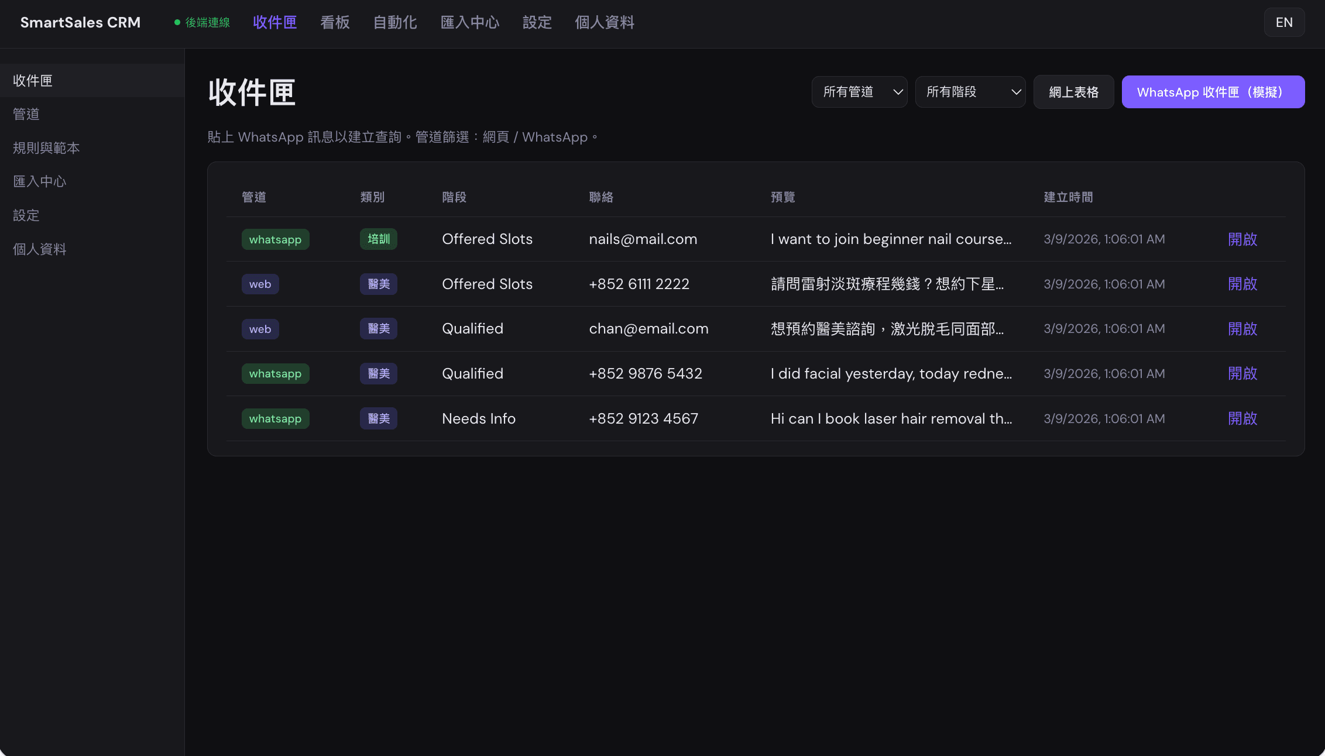Click 醫美 badge in Needs Info row
This screenshot has width=1325, height=756.
378,419
